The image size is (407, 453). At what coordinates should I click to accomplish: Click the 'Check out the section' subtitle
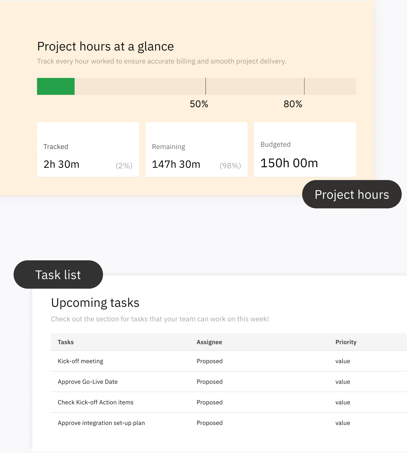pyautogui.click(x=160, y=319)
